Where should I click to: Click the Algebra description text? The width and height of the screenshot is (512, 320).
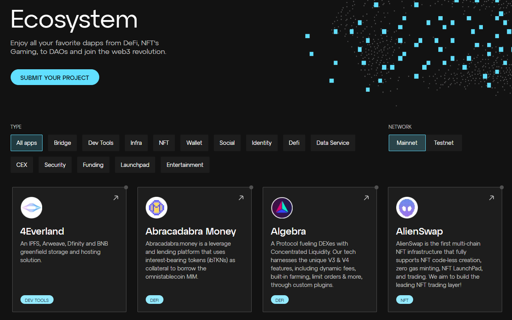click(317, 264)
